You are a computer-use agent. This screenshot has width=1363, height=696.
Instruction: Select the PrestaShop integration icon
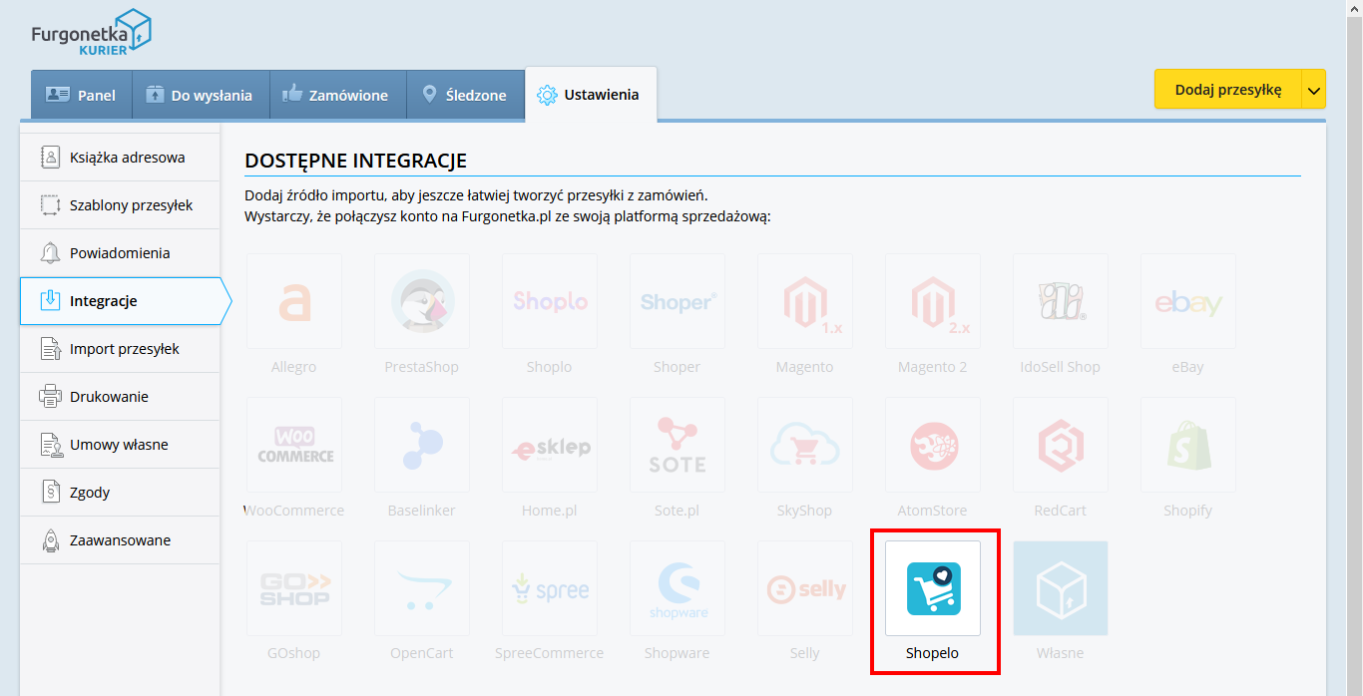(421, 301)
